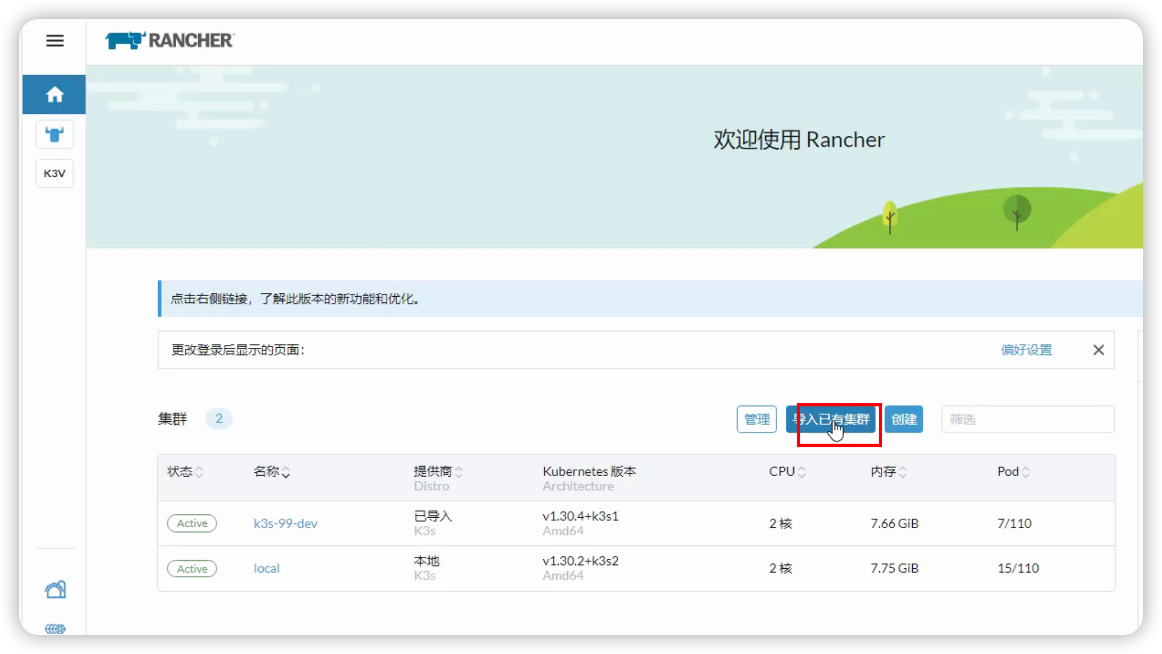
Task: Click the 创建 button
Action: pos(904,420)
